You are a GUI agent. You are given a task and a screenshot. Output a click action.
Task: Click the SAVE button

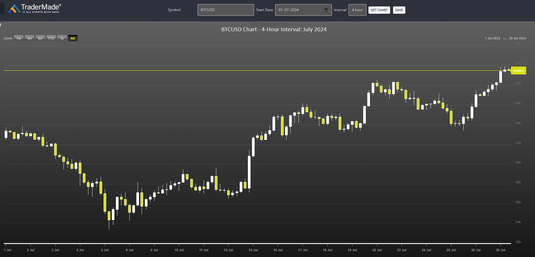coord(399,10)
